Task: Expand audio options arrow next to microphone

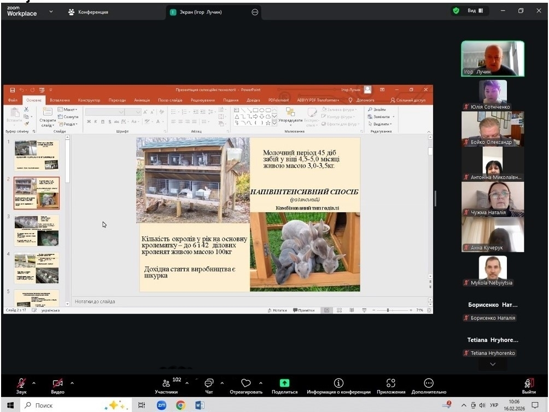Action: pos(34,383)
